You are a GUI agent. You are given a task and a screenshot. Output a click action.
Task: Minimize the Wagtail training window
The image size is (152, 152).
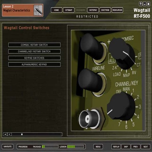[144, 4]
